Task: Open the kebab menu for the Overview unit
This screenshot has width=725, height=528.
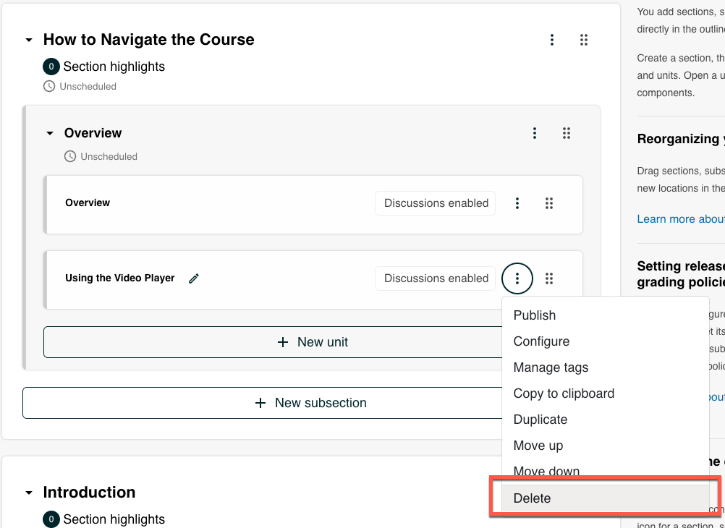Action: 517,203
